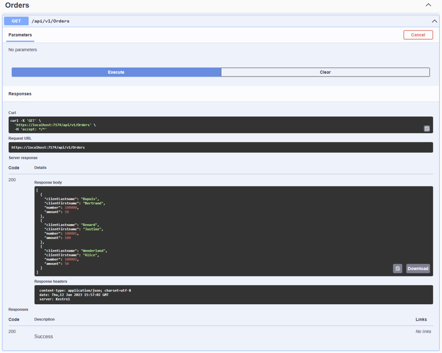Screen dimensions: 442x353
Task: Download the response body
Action: pos(418,269)
